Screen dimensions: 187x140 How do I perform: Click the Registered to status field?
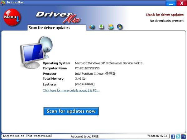click(x=27, y=136)
